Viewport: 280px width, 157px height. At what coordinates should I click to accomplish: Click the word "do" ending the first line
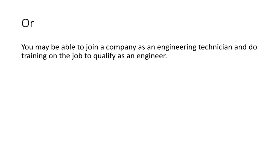pos(253,47)
